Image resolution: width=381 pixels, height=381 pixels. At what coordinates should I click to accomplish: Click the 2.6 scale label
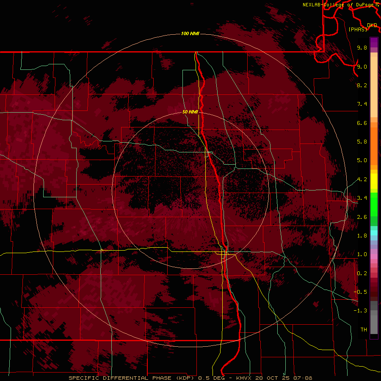tap(362, 217)
